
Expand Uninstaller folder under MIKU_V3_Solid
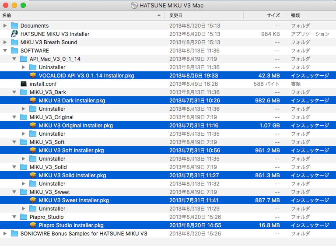23,183
